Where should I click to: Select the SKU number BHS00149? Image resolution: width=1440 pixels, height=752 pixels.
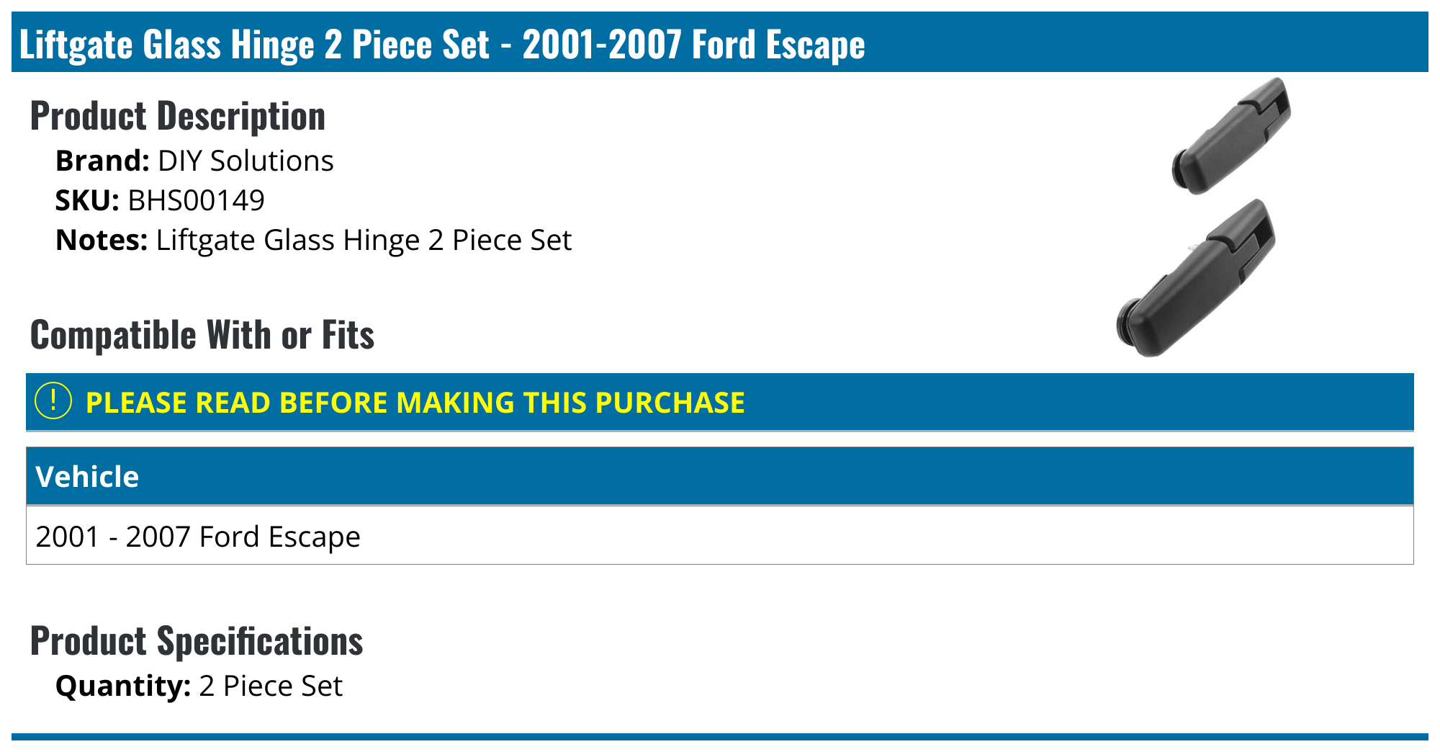pyautogui.click(x=196, y=201)
